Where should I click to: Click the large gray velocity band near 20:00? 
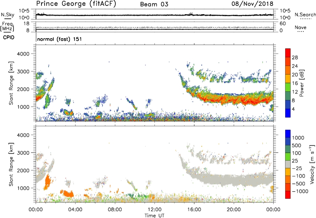234,179
